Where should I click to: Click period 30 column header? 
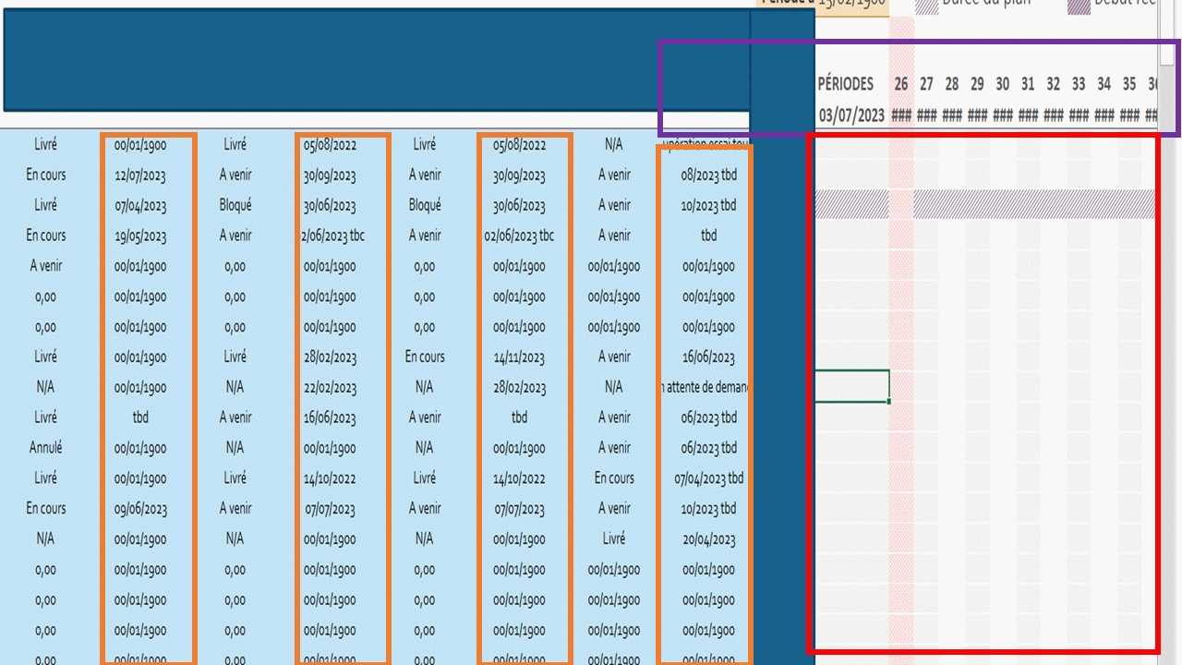[x=1003, y=84]
